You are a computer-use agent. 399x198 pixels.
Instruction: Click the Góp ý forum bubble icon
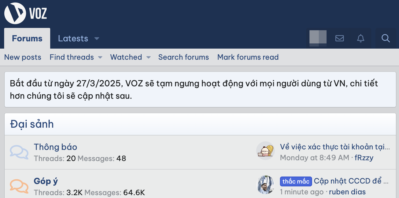pos(19,186)
